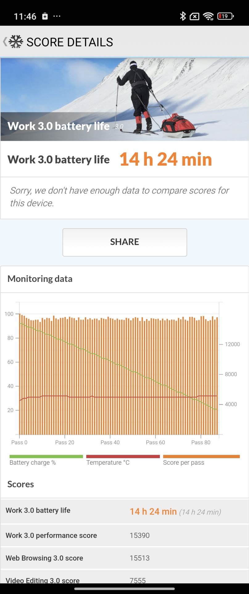
Task: Tap the Work 3.0 performance score value 15390
Action: click(139, 535)
